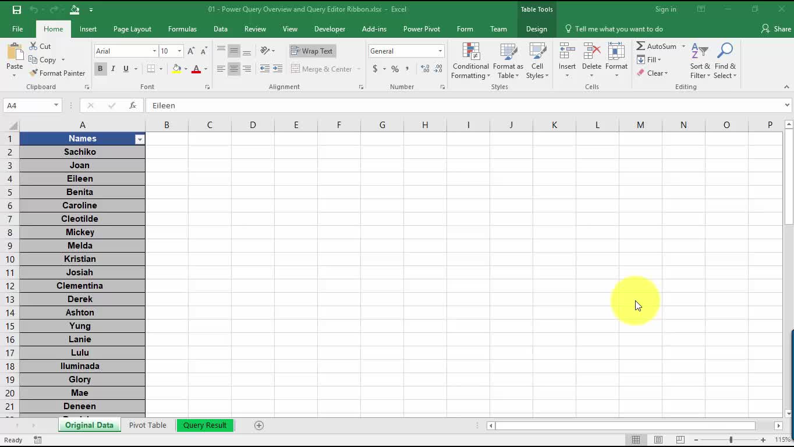794x447 pixels.
Task: Click the zoom slider in status bar
Action: coord(731,440)
